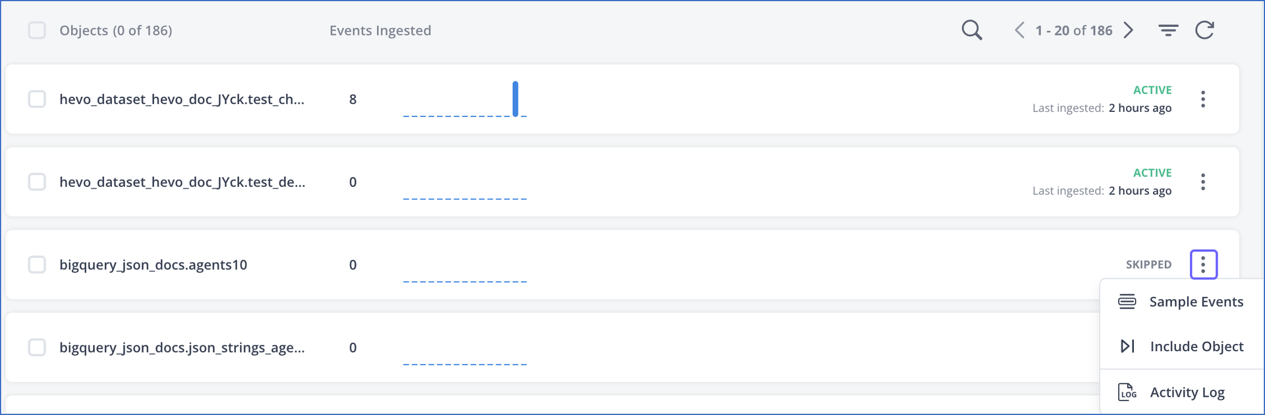Toggle the select all Objects checkbox
Image resolution: width=1265 pixels, height=415 pixels.
(37, 30)
